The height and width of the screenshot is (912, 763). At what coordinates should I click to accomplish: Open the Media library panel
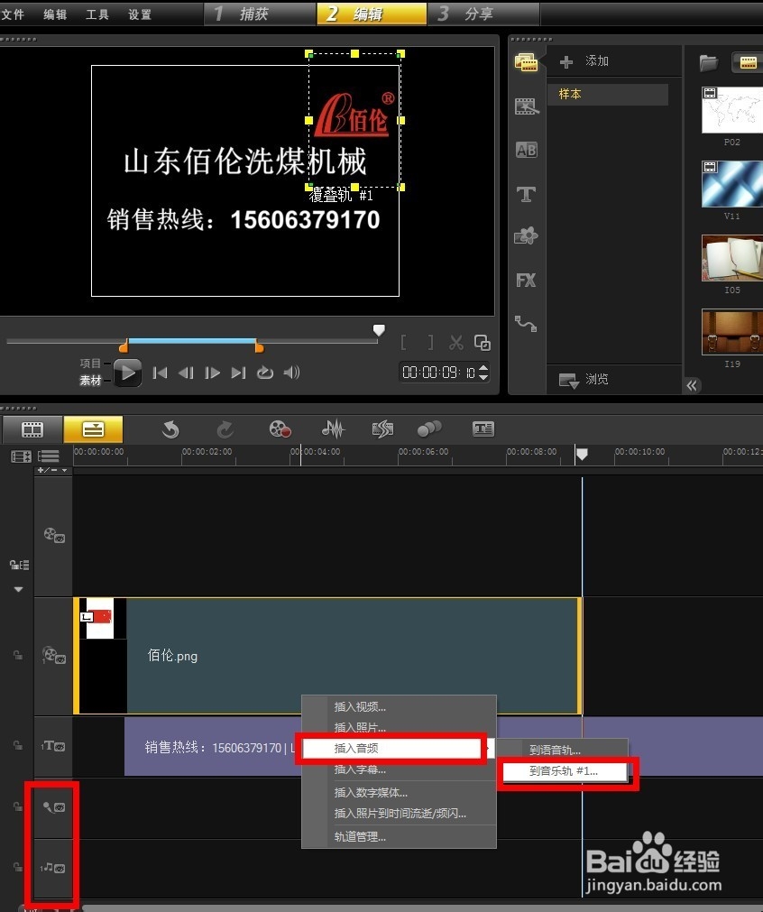(526, 62)
